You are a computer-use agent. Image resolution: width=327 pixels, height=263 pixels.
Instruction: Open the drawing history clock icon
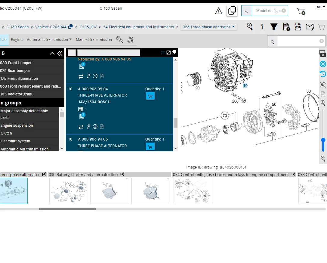(x=323, y=74)
